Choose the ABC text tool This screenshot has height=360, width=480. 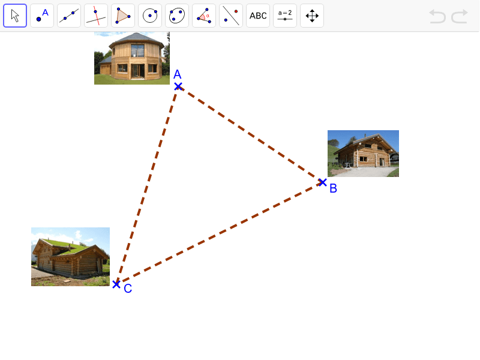tap(258, 16)
